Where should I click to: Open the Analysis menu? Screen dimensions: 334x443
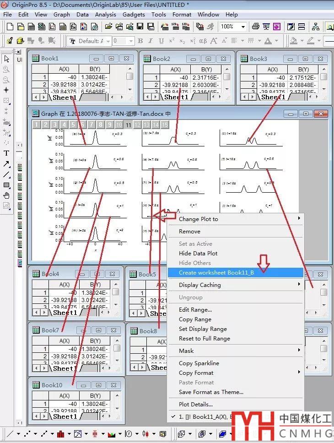105,14
